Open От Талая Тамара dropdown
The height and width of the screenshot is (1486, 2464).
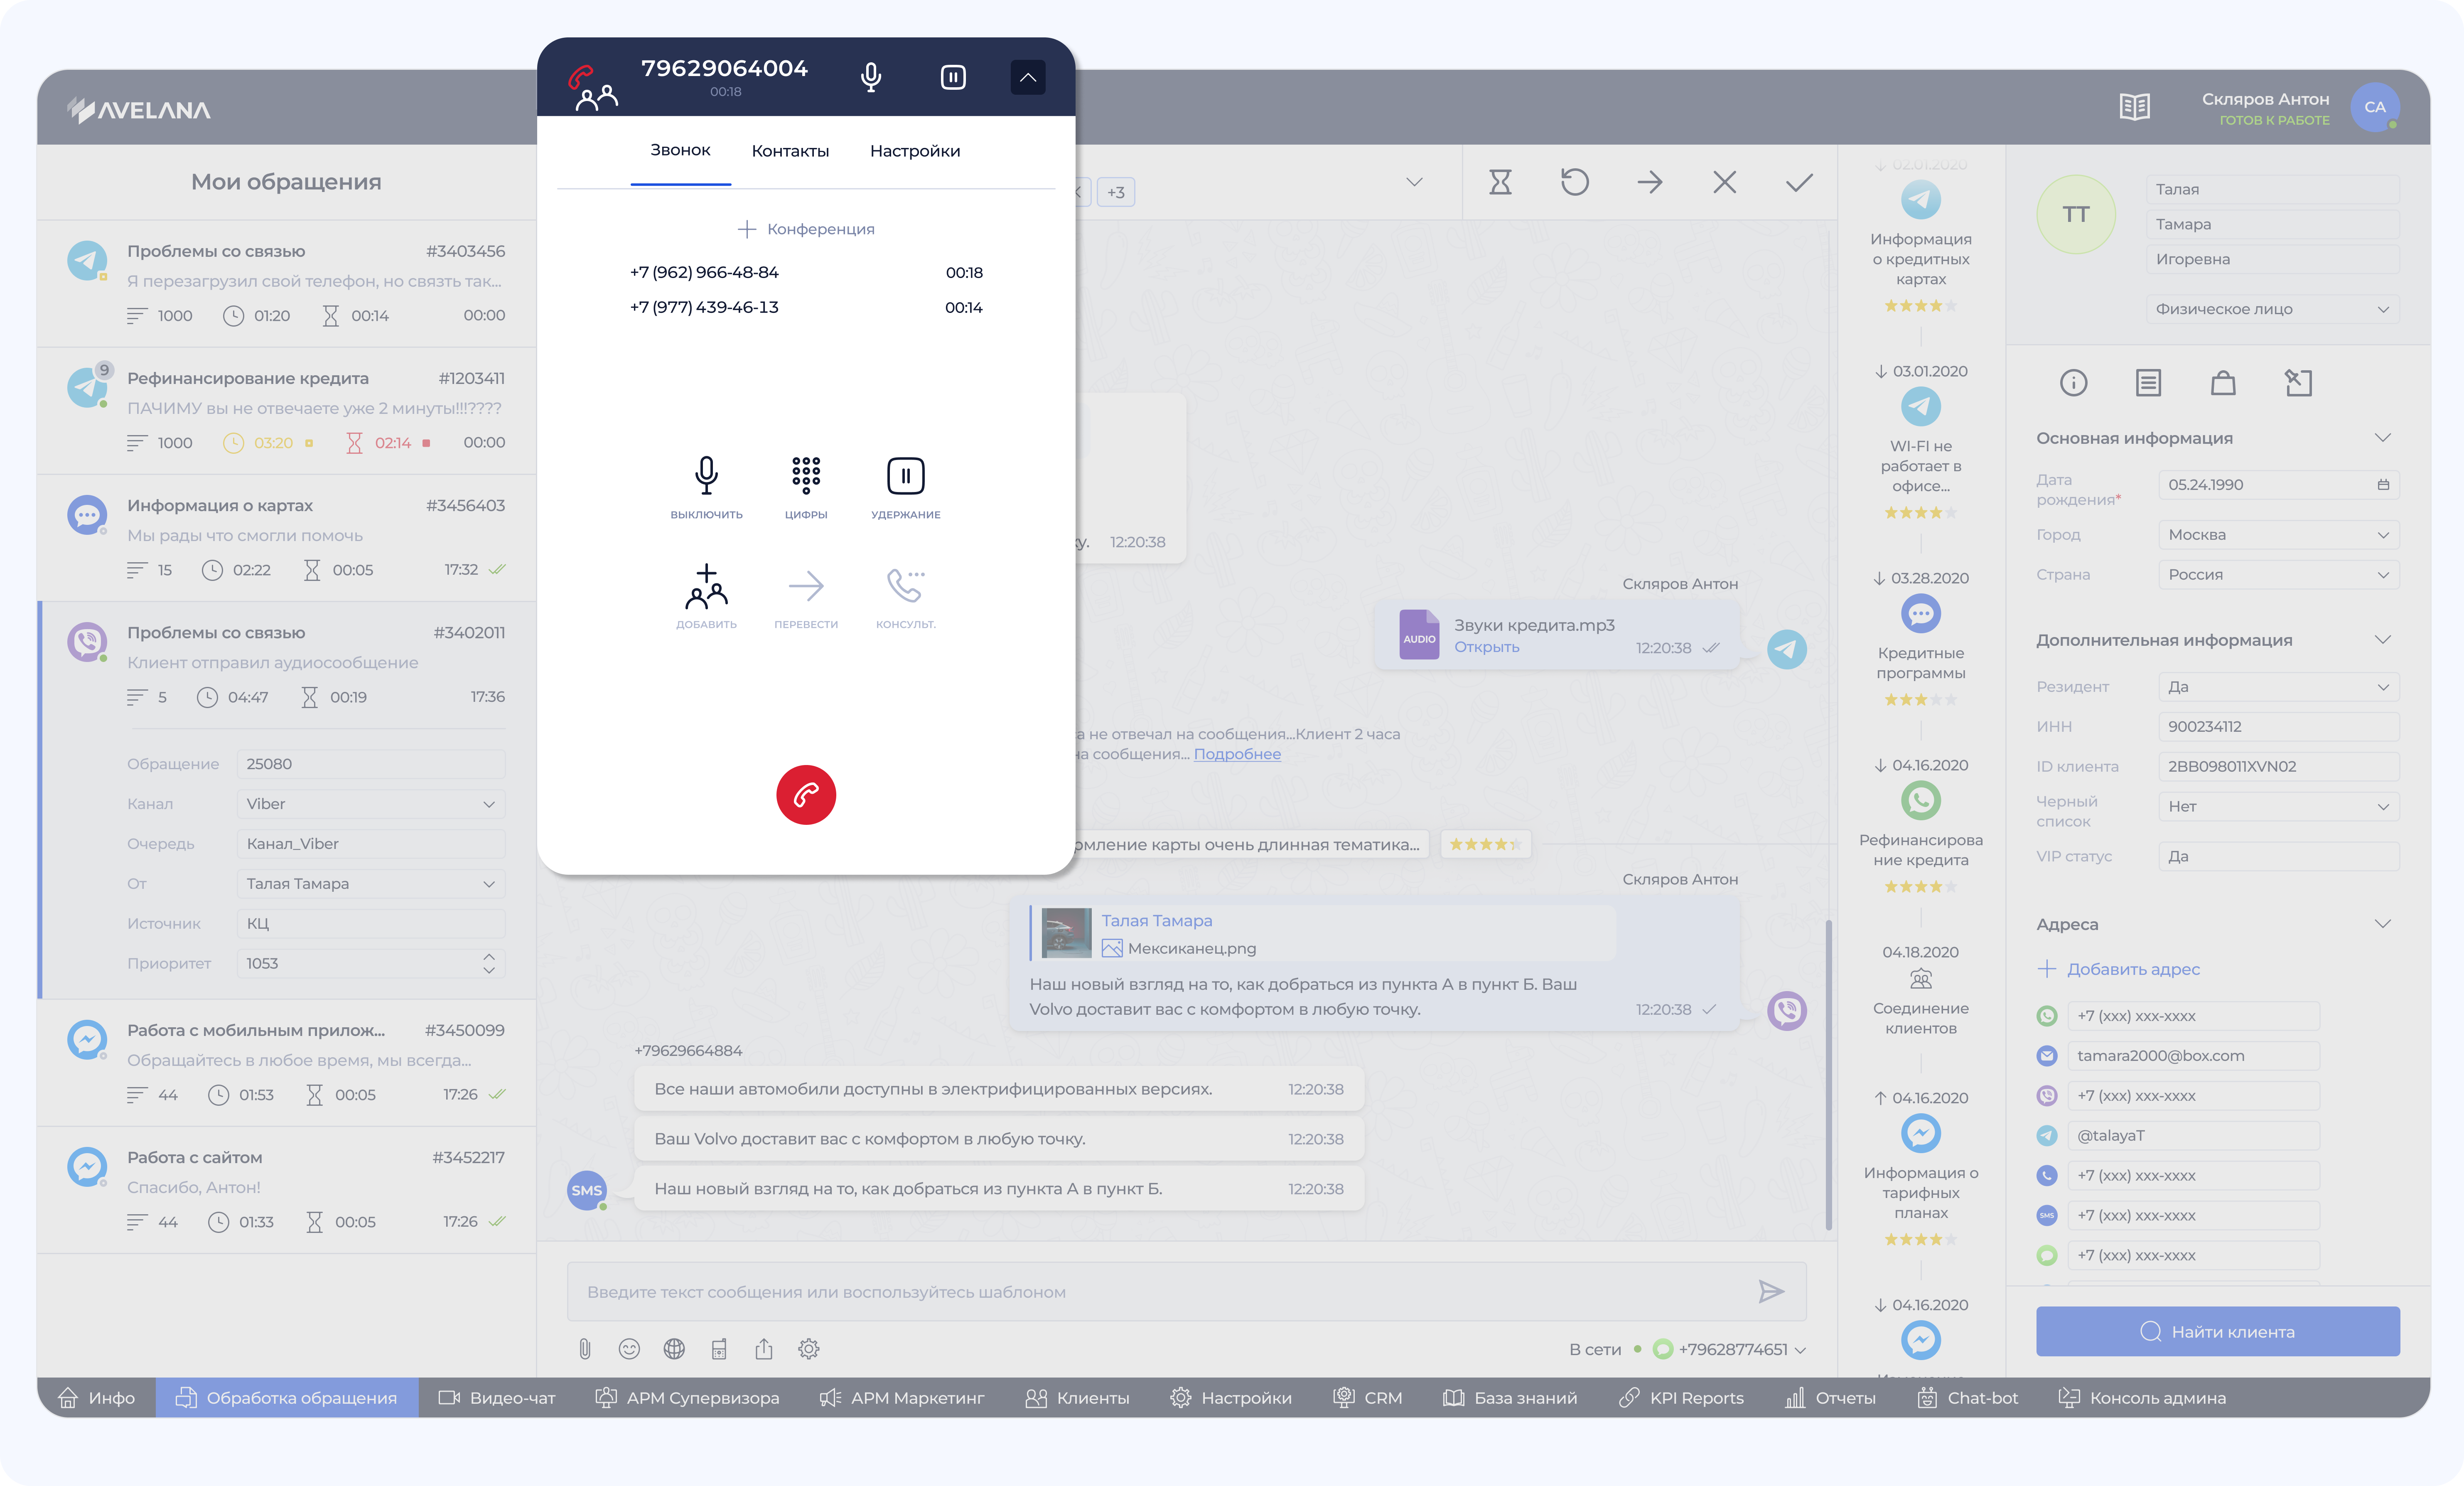371,884
